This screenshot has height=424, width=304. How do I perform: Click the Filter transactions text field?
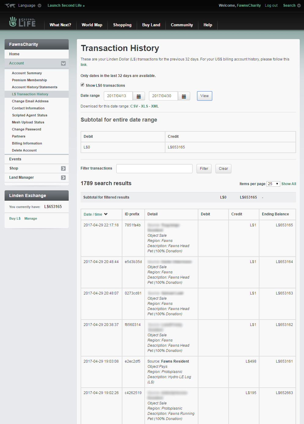[x=154, y=169]
